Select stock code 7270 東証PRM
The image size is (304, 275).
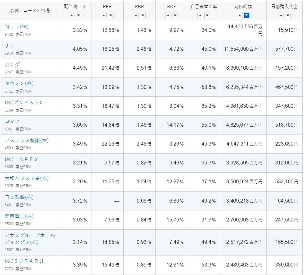click(18, 269)
